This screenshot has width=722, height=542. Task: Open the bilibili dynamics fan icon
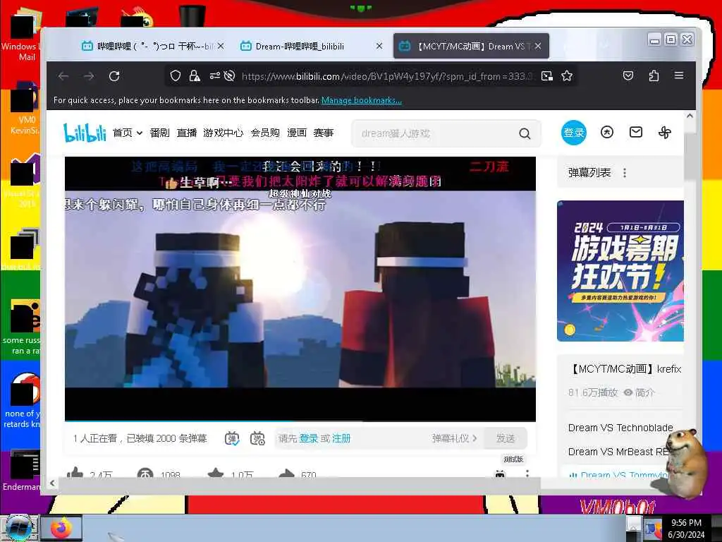(664, 133)
